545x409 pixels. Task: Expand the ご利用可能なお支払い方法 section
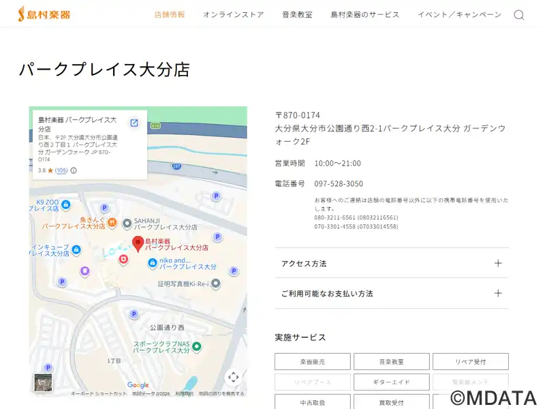392,293
